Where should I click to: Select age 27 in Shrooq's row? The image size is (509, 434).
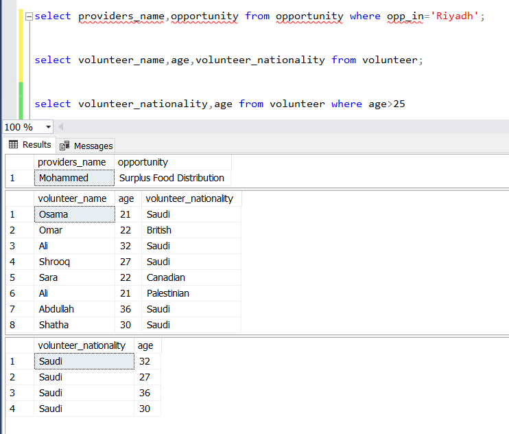[128, 262]
